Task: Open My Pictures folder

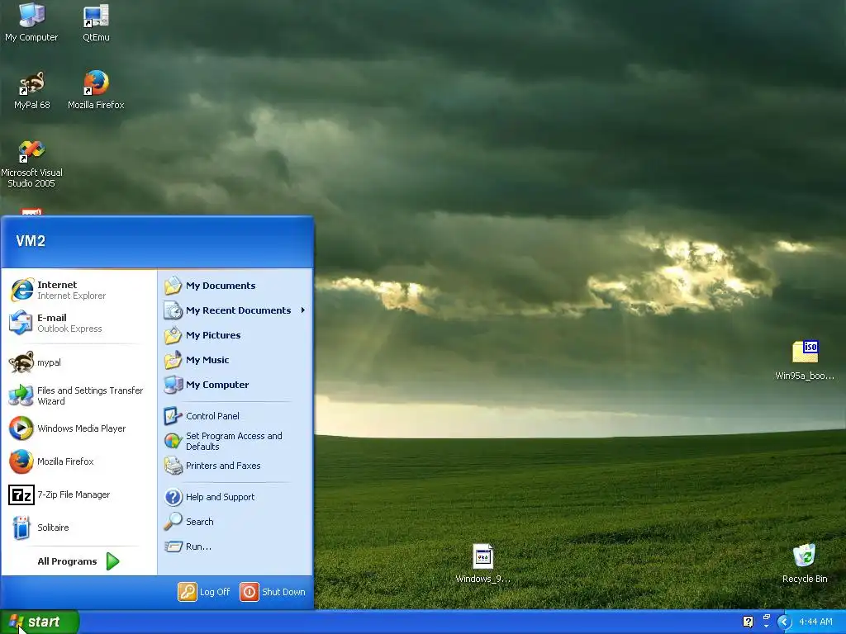Action: click(x=235, y=335)
